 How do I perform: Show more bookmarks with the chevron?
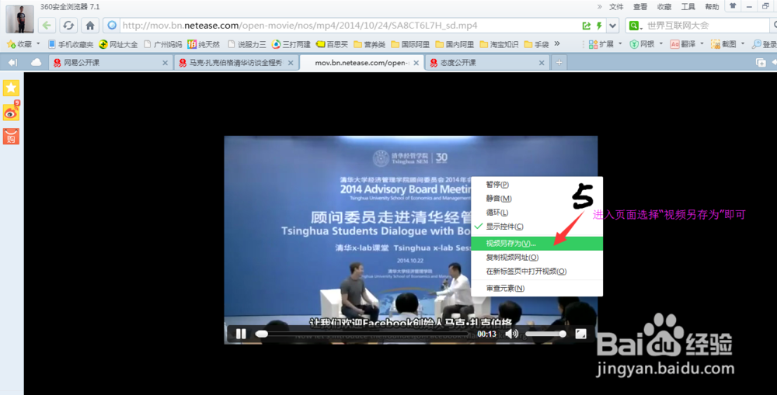(x=557, y=43)
